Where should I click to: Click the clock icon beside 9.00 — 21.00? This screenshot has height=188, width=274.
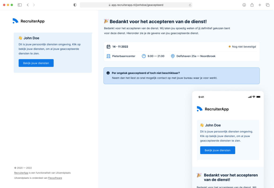tap(144, 56)
